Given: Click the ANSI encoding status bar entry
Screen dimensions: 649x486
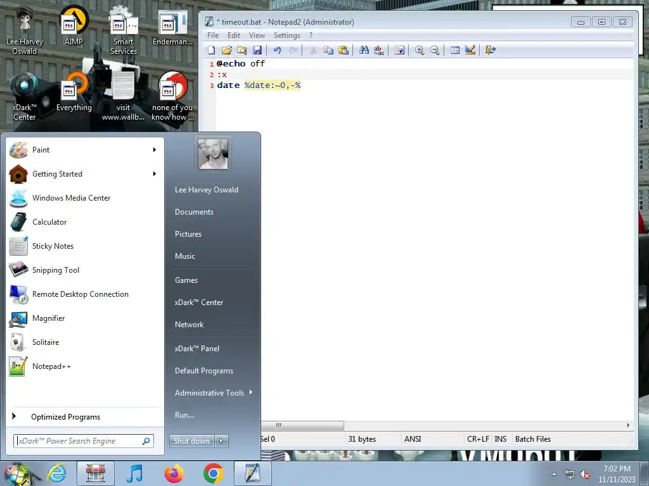Looking at the screenshot, I should 413,439.
